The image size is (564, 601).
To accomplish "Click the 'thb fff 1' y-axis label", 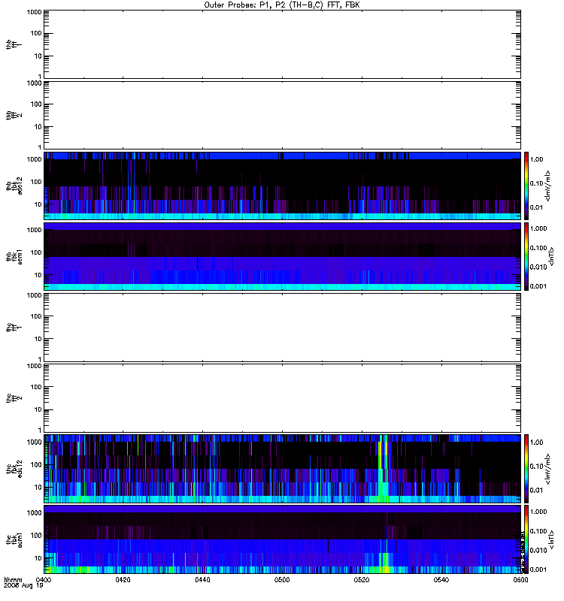I will click(14, 44).
